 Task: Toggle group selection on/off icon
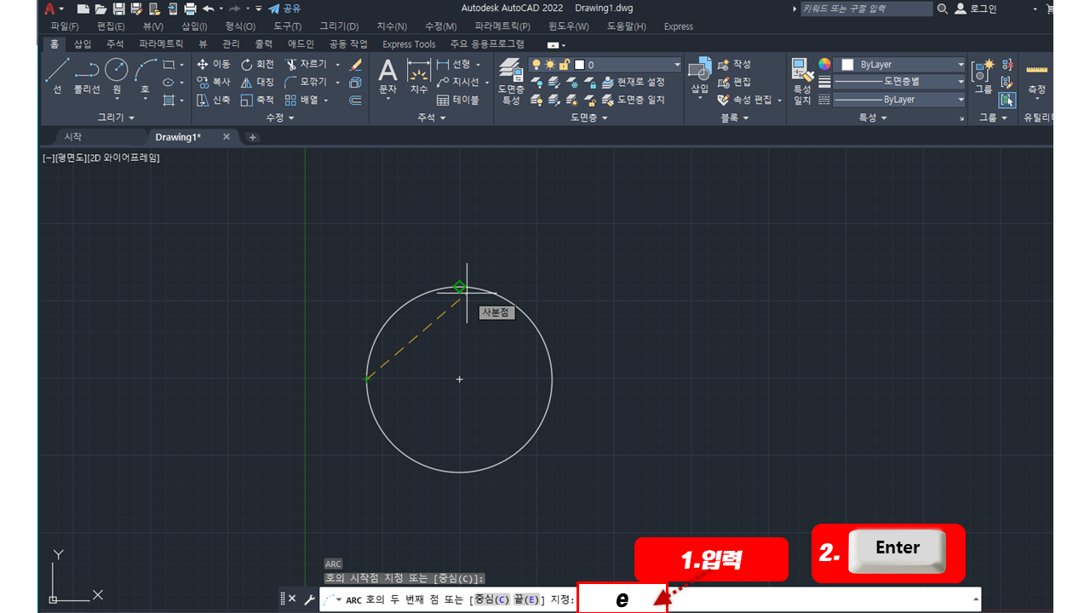click(x=1007, y=100)
